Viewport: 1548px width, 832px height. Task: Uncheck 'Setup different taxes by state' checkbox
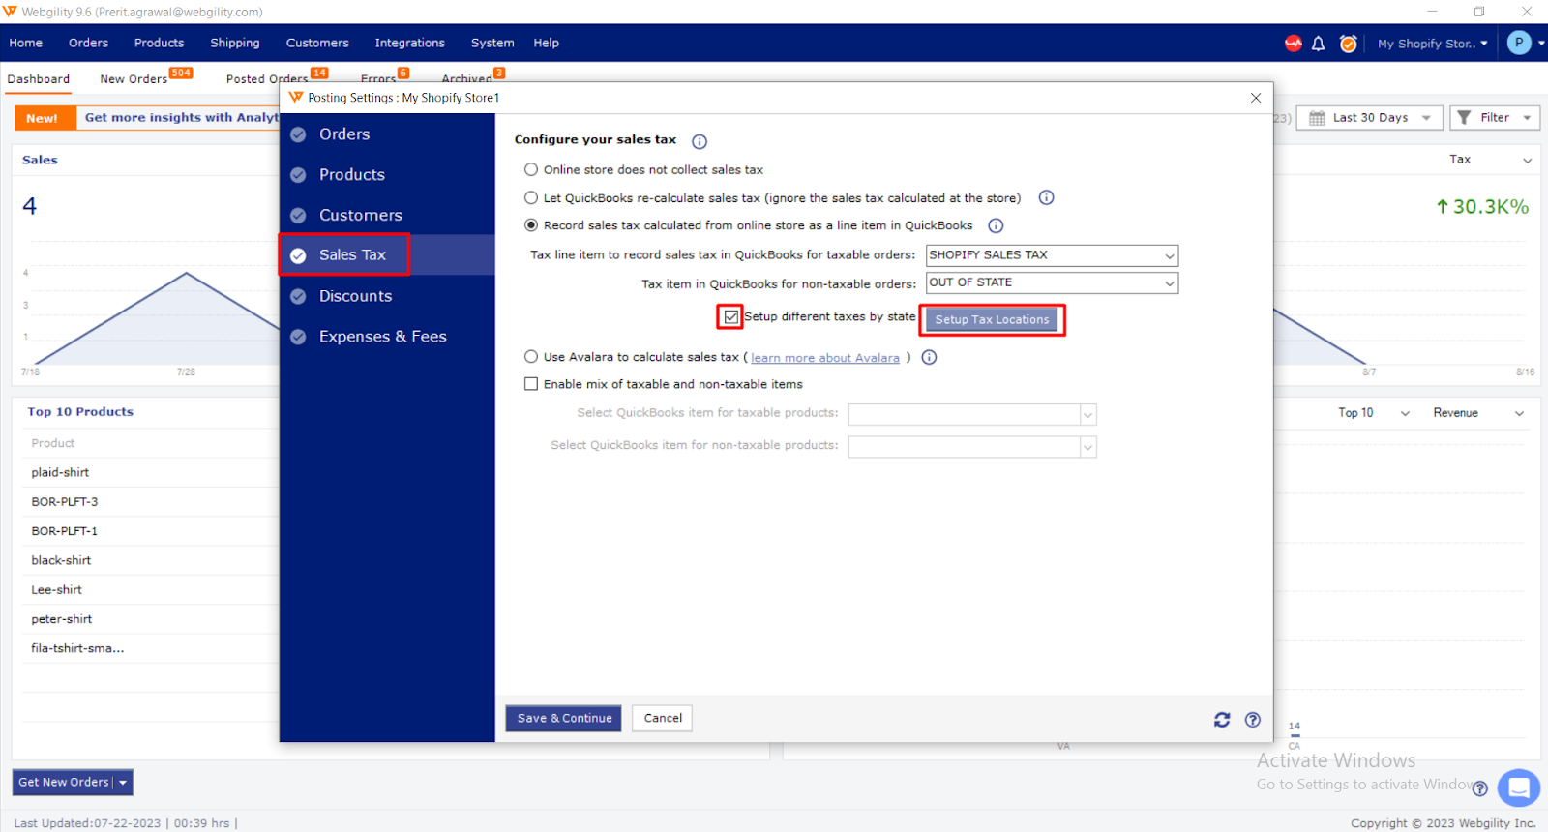(x=731, y=316)
